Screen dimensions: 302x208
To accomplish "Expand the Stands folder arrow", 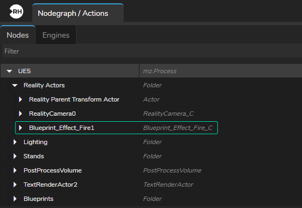I will coord(15,156).
